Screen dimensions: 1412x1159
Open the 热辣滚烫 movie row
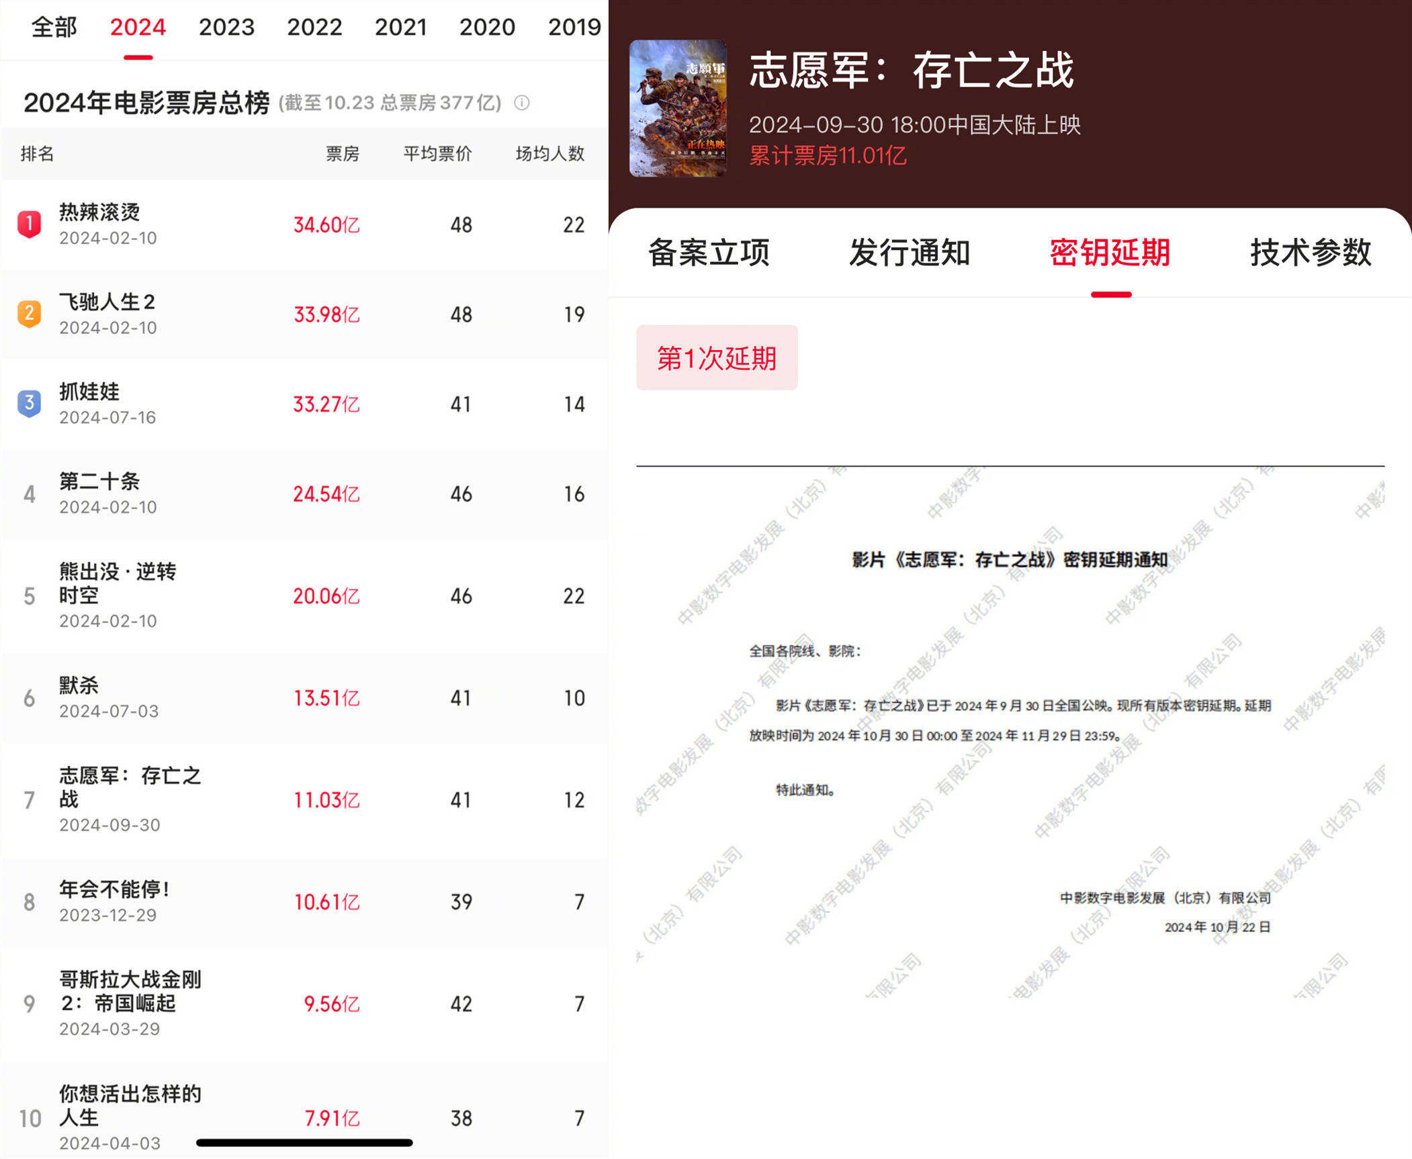pos(304,224)
